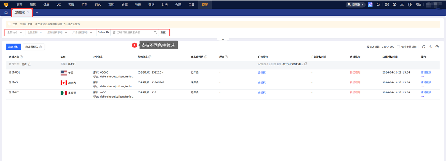Click IOSS税号 12345566 cell

point(151,83)
